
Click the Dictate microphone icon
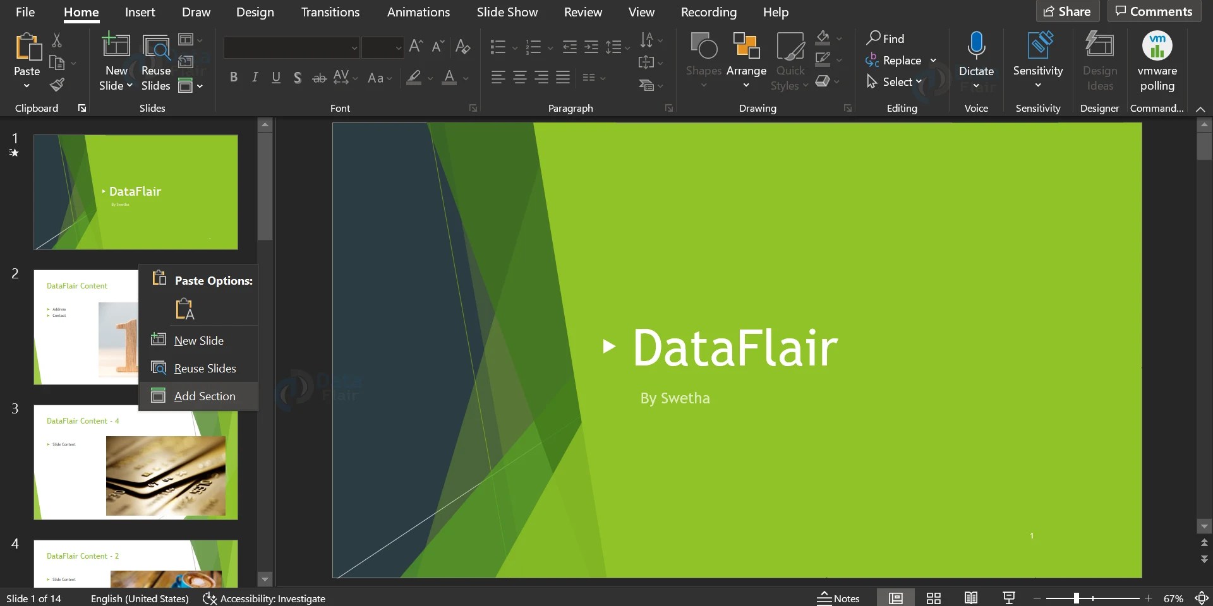tap(976, 45)
